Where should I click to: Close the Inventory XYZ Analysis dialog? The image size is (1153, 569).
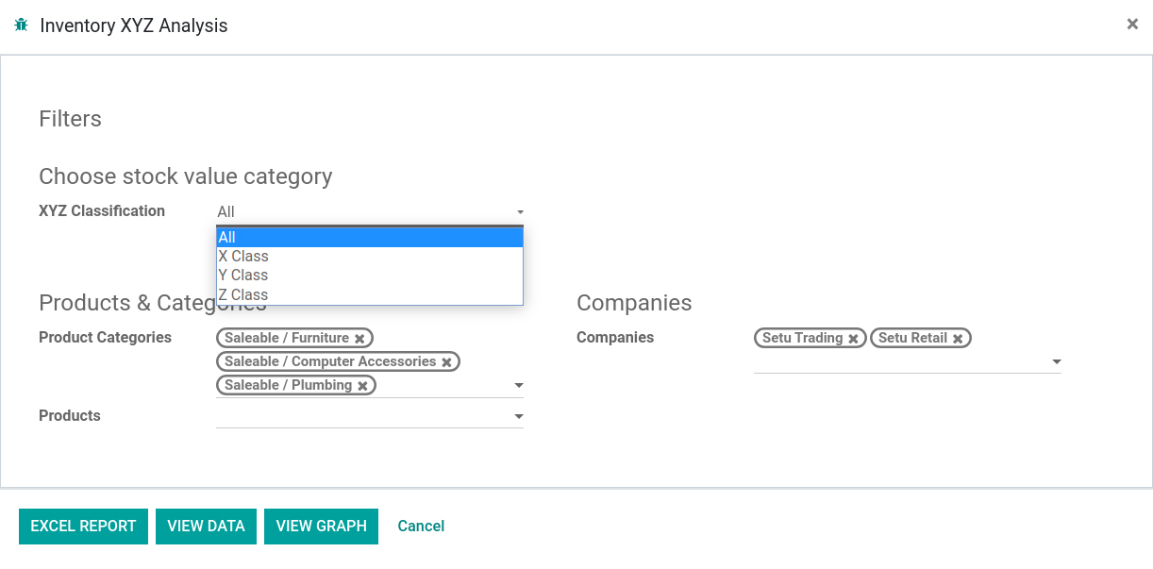tap(1132, 25)
